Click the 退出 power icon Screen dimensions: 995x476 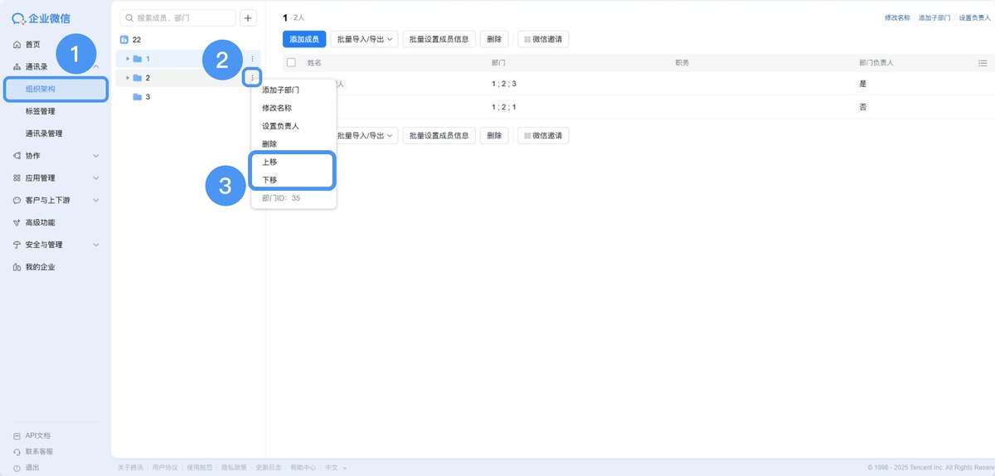pos(17,468)
